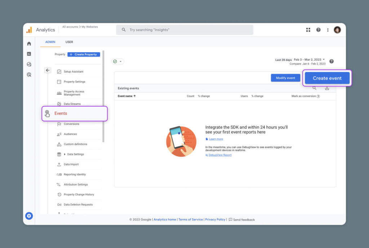Expand the green check status dropdown

point(117,61)
